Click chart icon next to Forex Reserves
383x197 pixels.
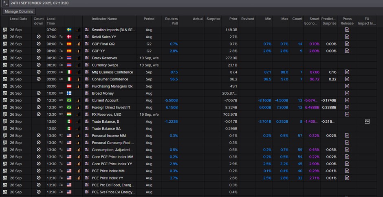coord(87,58)
